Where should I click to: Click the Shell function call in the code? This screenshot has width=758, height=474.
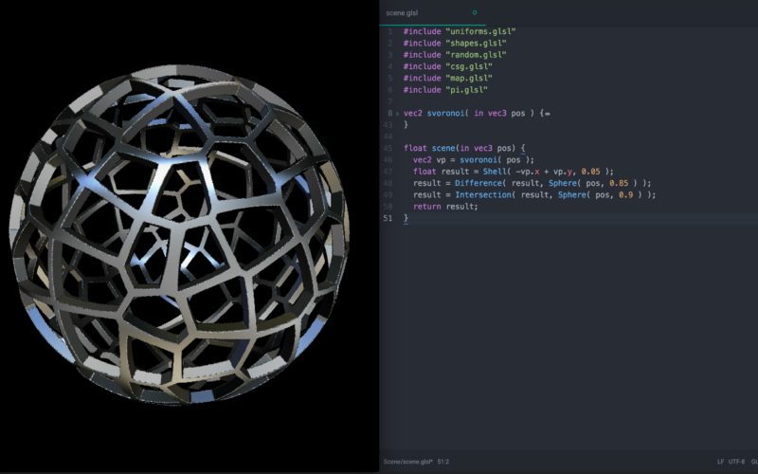coord(493,172)
